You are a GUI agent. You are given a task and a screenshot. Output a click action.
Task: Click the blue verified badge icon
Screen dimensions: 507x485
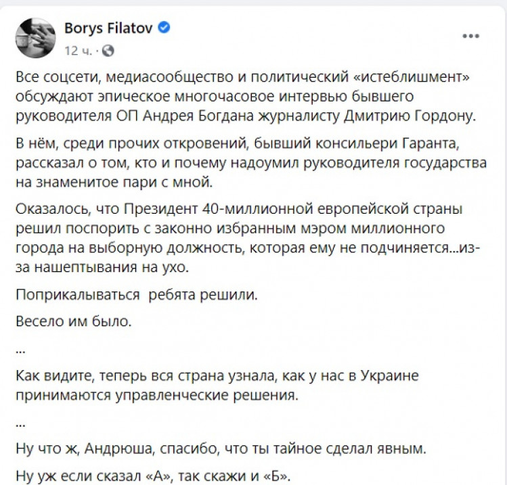[x=163, y=28]
